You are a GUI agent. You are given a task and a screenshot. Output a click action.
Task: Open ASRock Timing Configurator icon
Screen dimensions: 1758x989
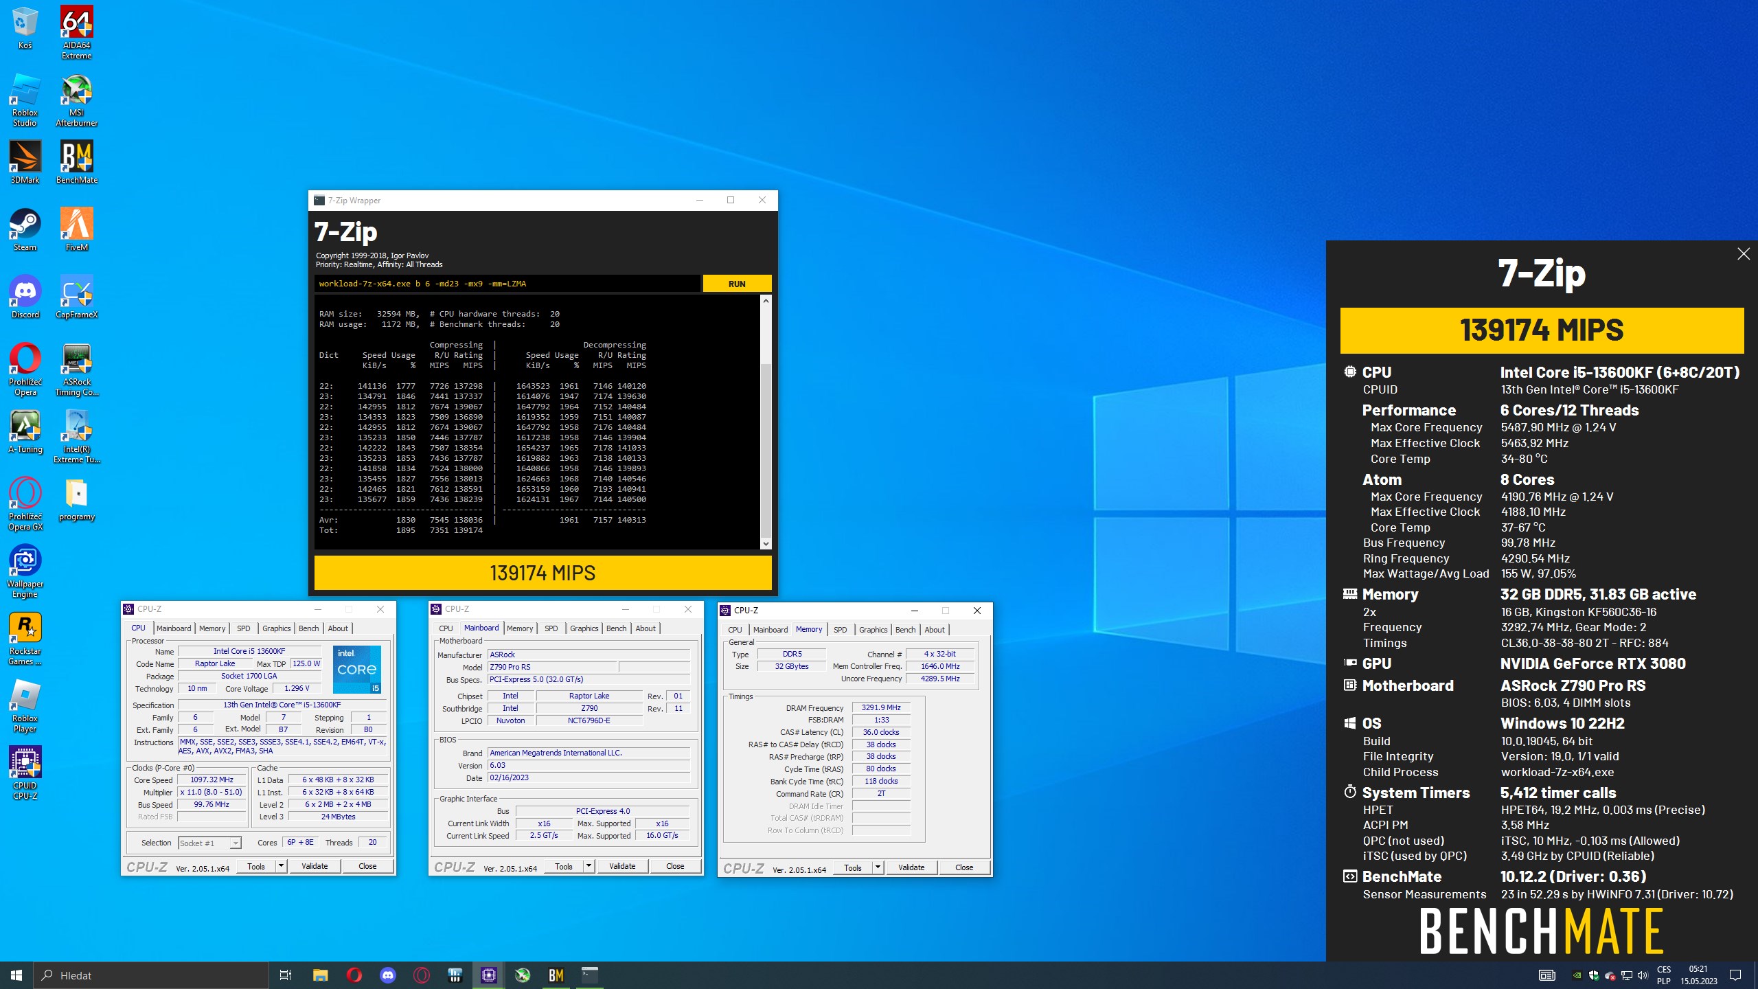point(76,370)
